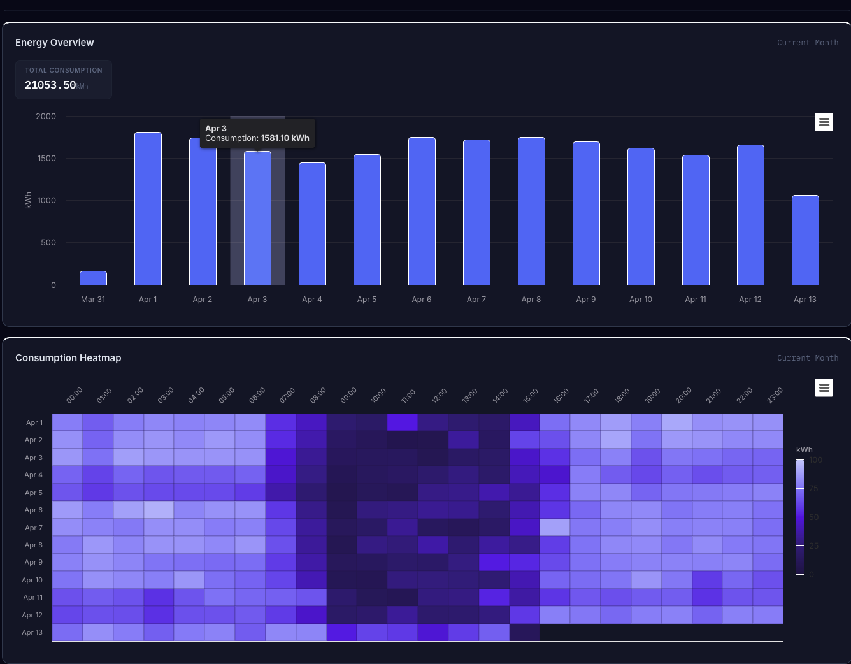Click Current Month label in Consumption Heatmap

pyautogui.click(x=808, y=358)
